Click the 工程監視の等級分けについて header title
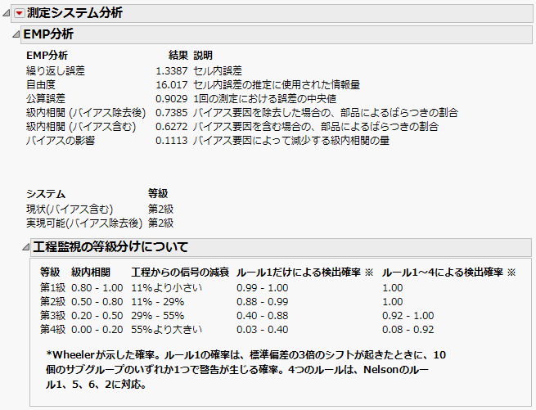Viewport: 536px width, 410px height. [110, 247]
